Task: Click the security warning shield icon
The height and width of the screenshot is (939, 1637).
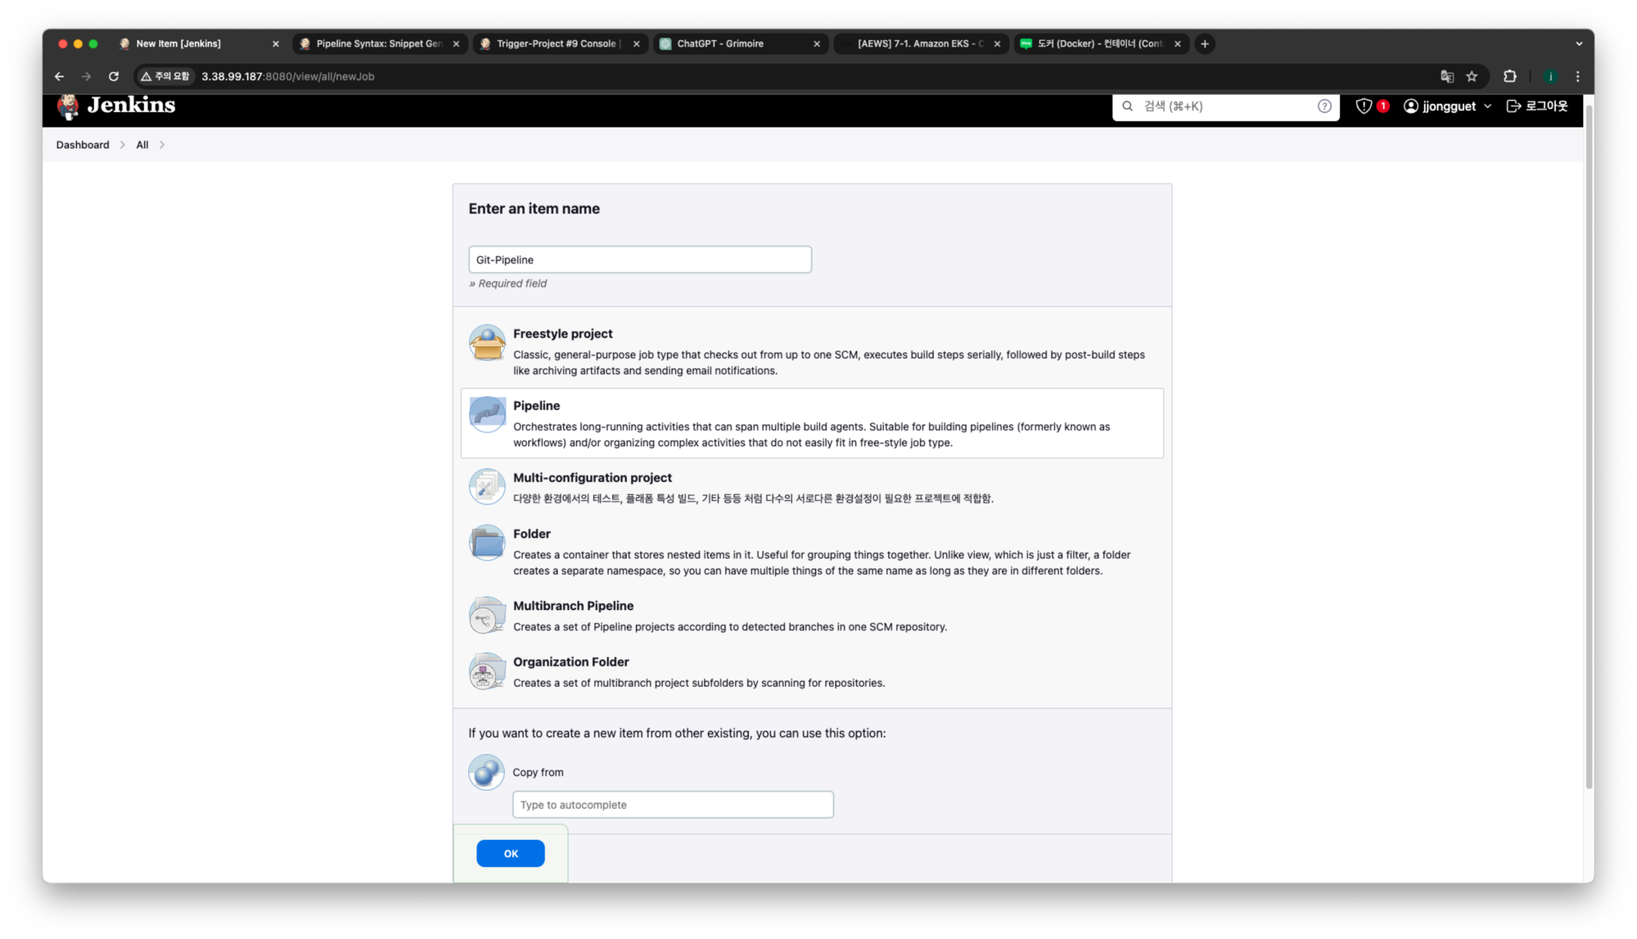Action: click(x=1364, y=106)
